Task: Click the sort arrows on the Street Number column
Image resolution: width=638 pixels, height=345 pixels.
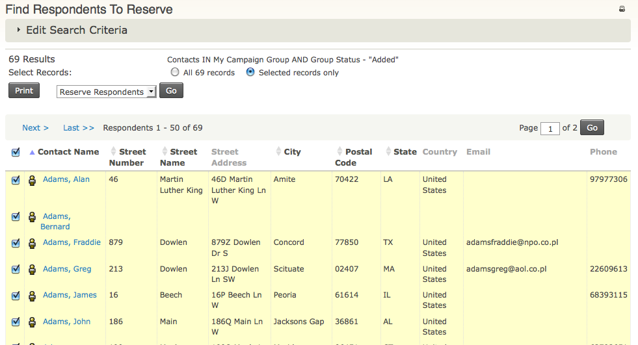Action: [x=114, y=152]
